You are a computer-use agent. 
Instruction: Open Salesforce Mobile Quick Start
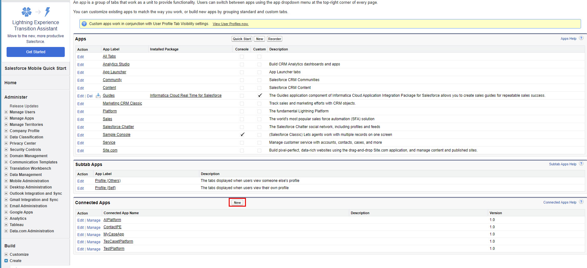tap(35, 68)
